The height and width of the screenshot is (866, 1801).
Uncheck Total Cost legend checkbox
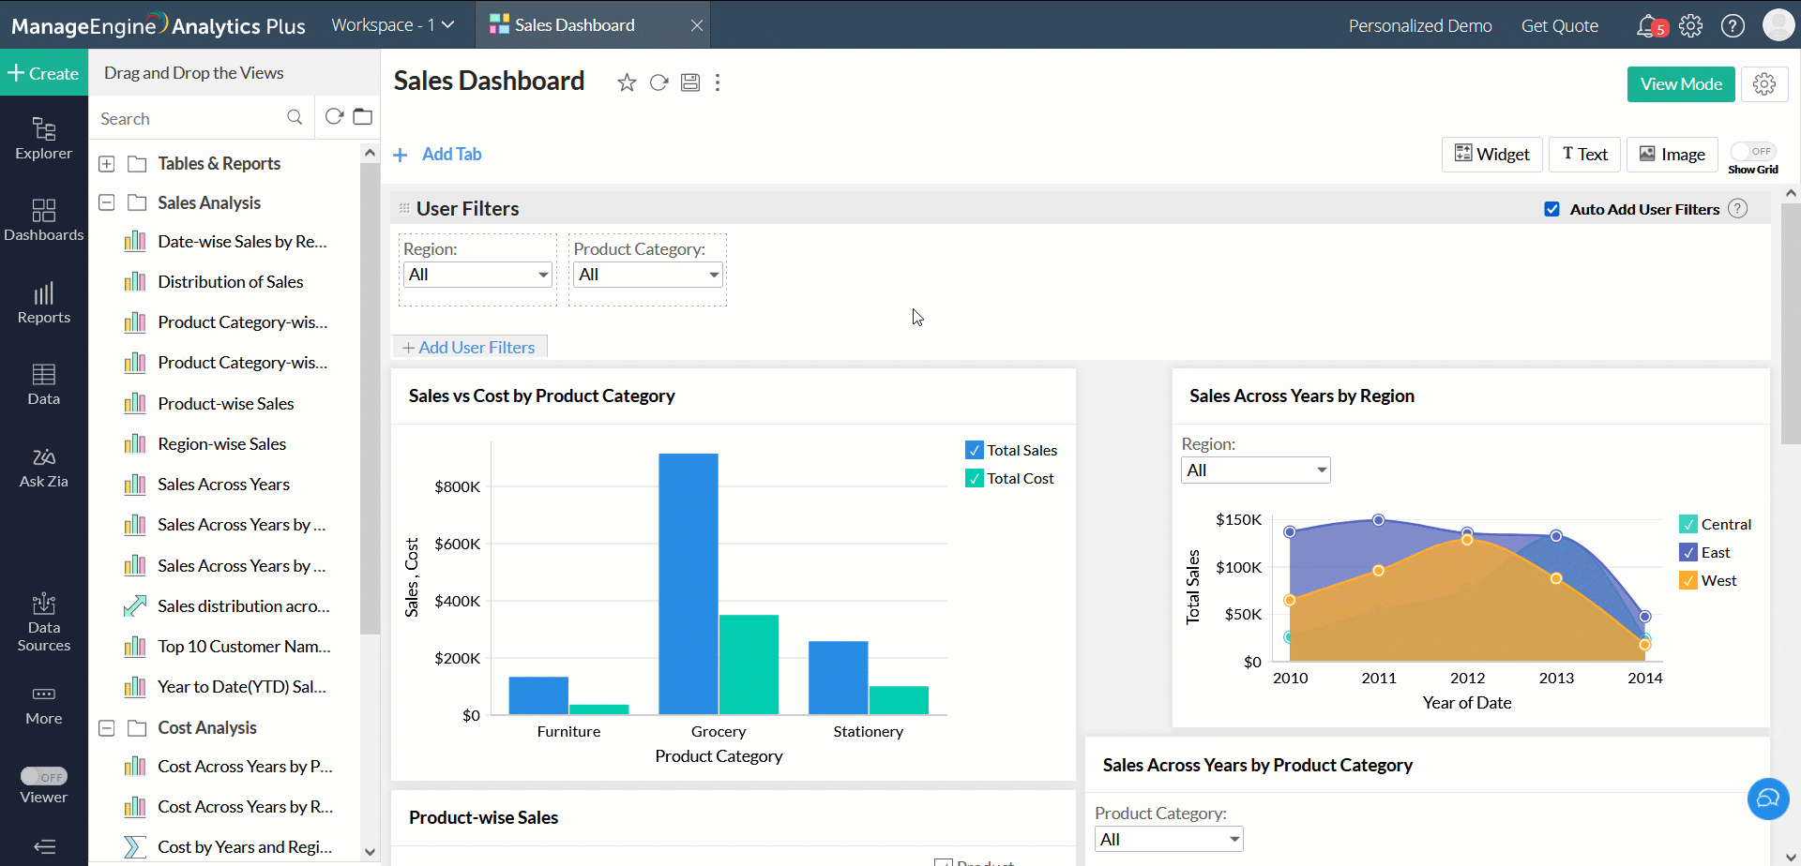pos(975,479)
